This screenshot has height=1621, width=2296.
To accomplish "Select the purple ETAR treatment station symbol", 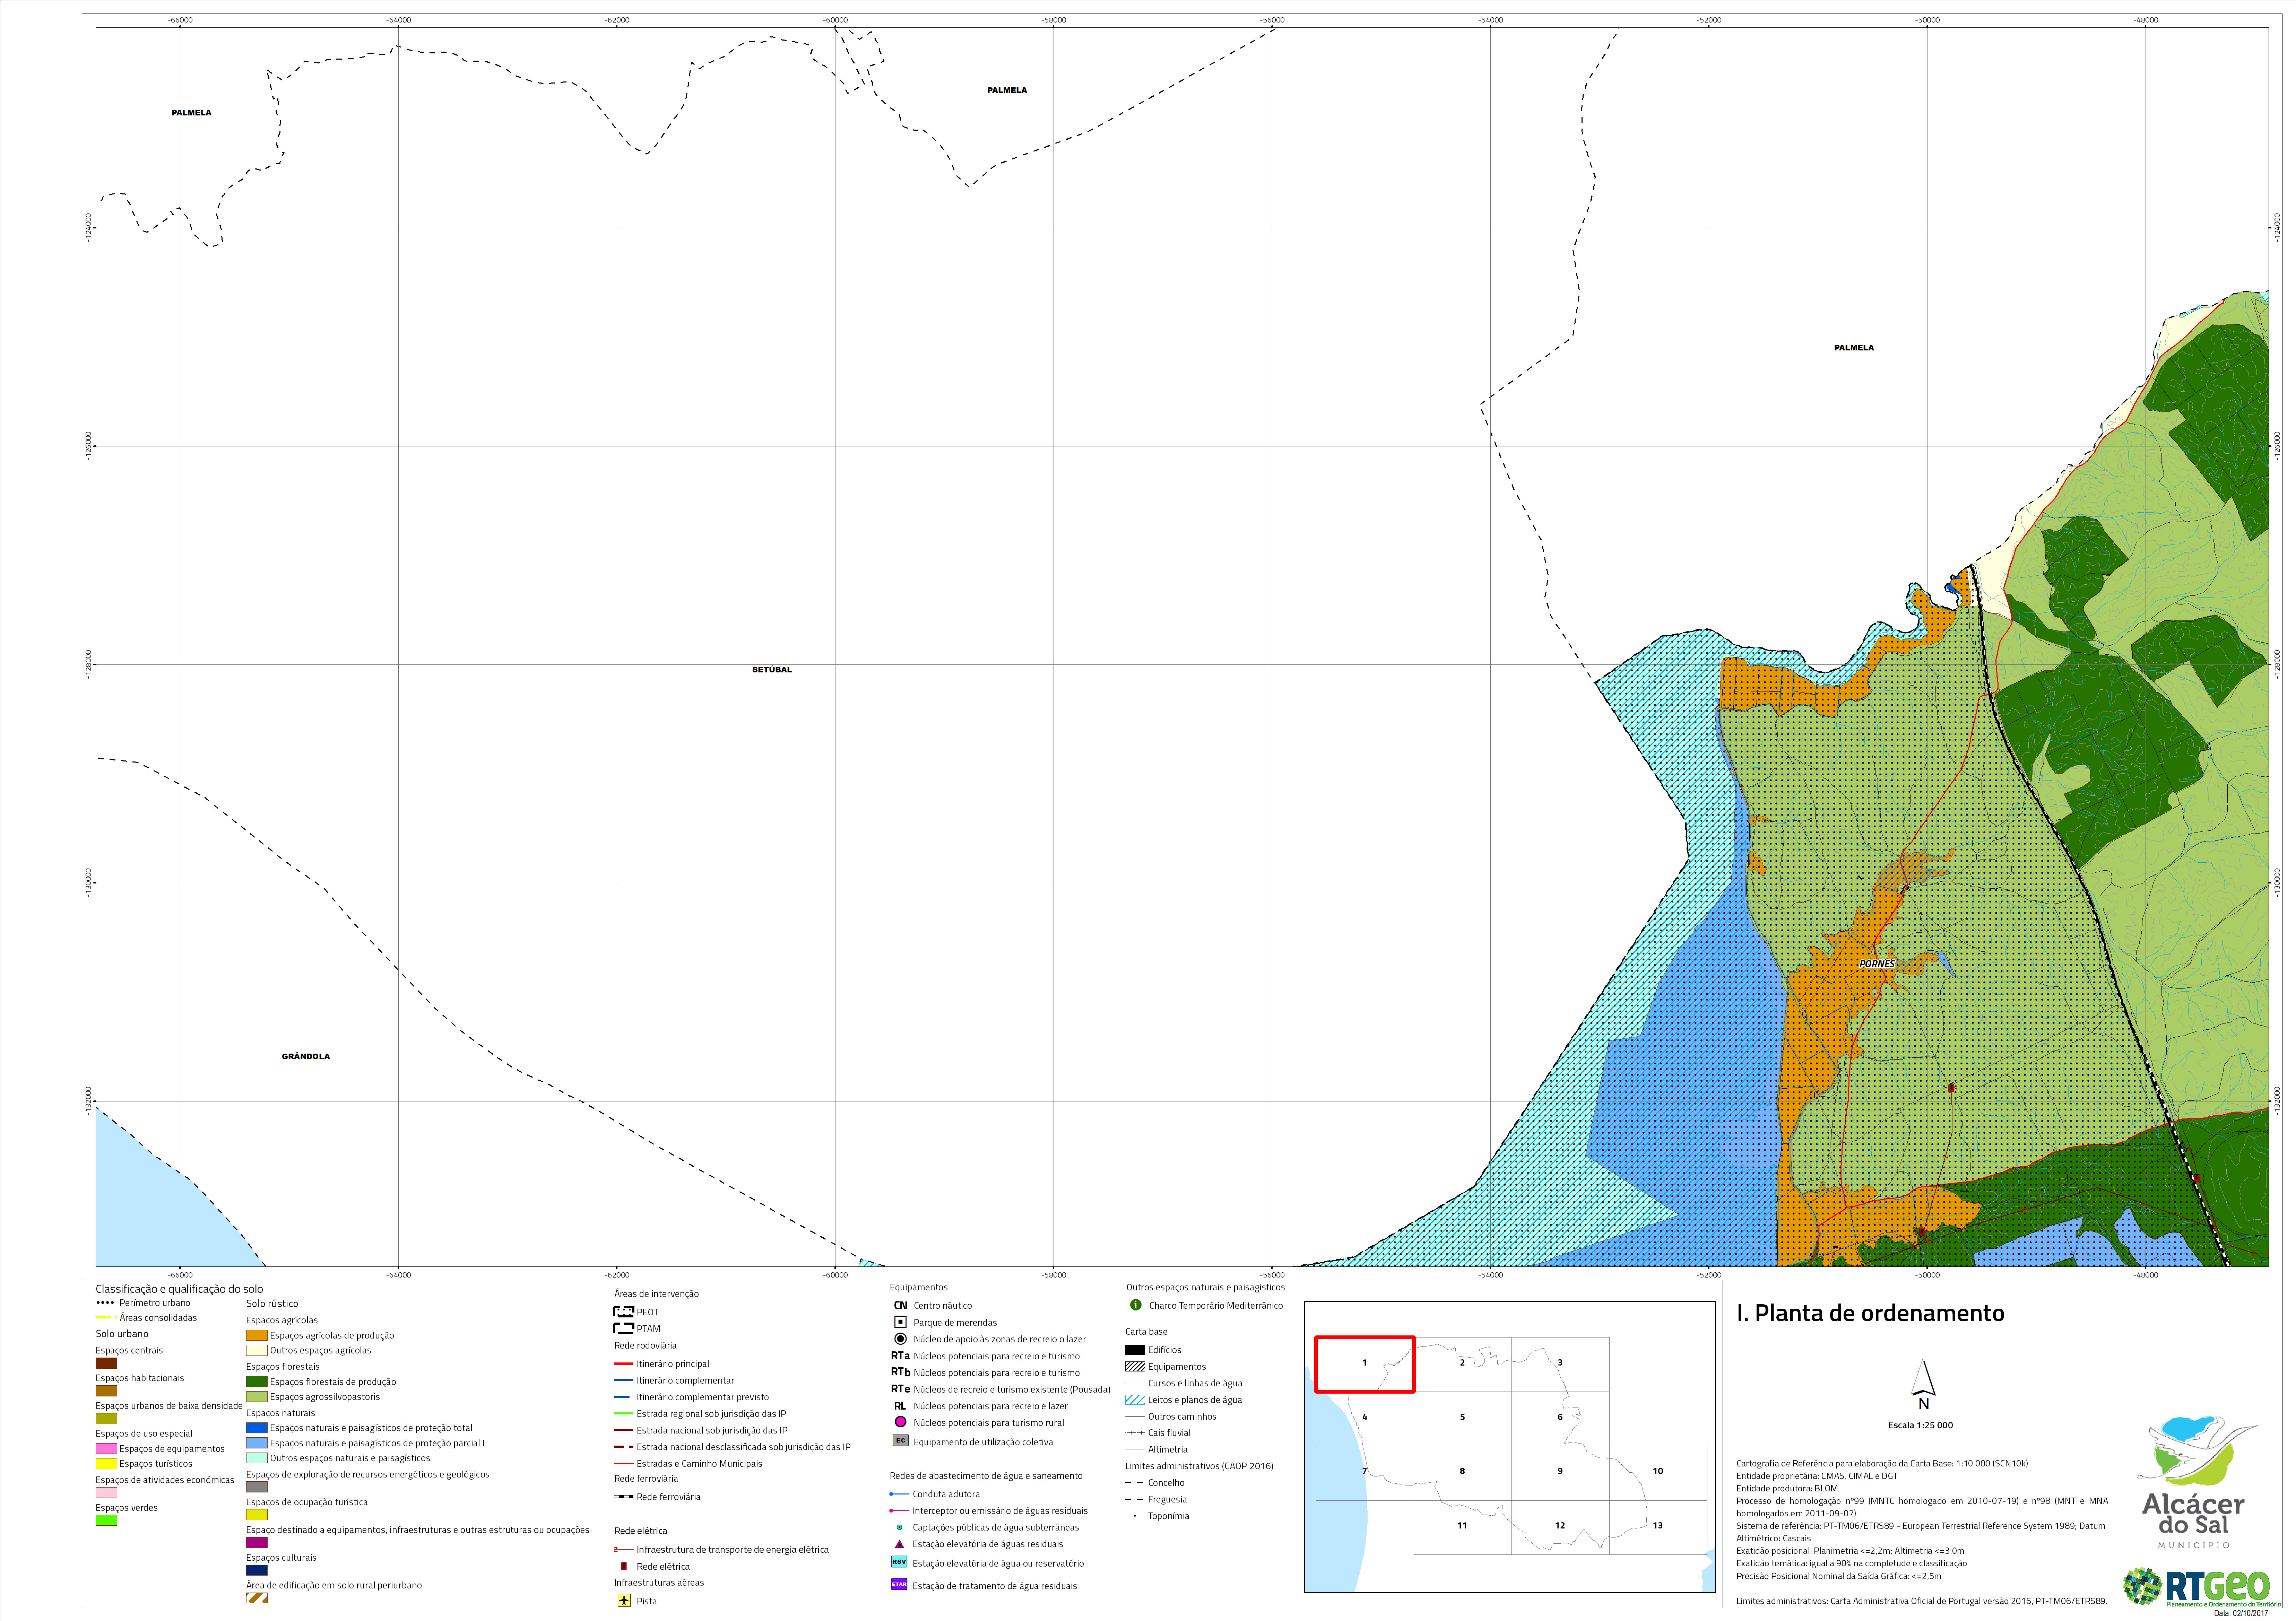I will [899, 1584].
